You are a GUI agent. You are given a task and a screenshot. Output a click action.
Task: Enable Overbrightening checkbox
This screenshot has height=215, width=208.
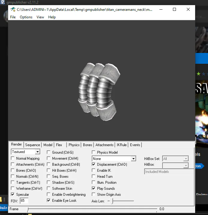[x=49, y=195]
